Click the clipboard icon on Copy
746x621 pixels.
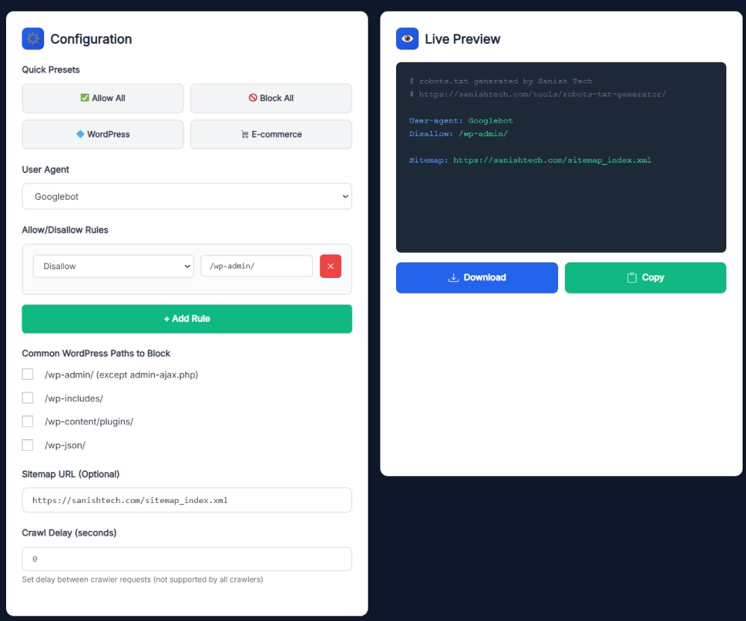coord(631,278)
